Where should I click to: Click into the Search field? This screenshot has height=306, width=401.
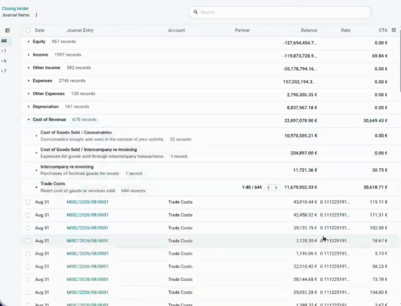pos(280,12)
